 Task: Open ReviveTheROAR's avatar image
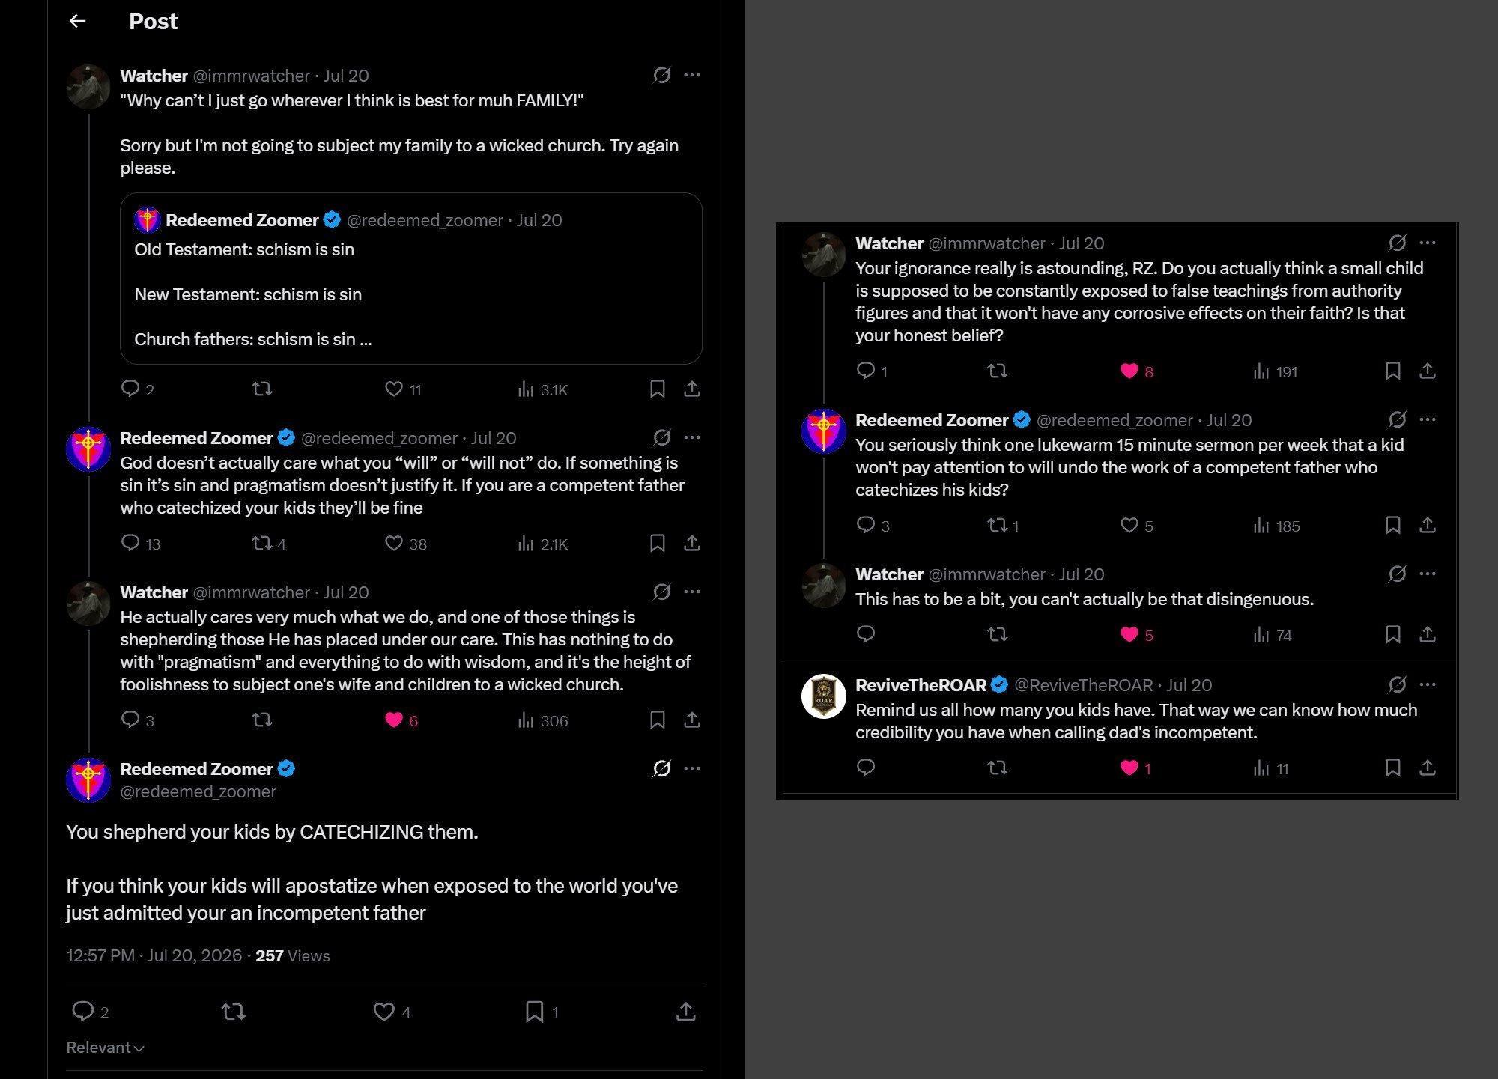click(x=823, y=696)
